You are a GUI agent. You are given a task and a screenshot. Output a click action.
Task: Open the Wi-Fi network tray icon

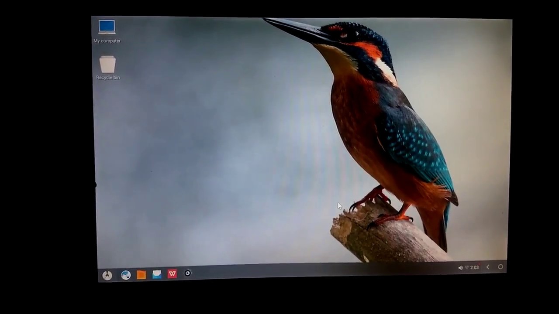click(x=467, y=267)
